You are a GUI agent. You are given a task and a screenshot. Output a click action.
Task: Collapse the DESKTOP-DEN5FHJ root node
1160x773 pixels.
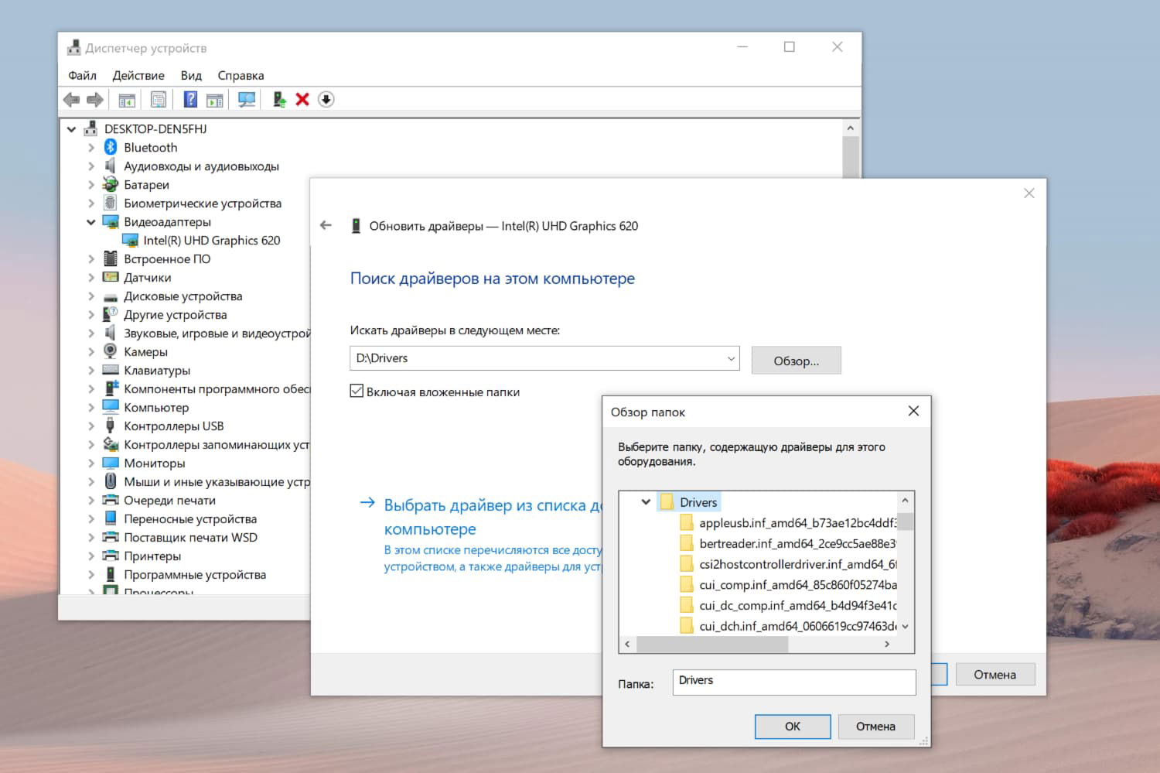point(72,129)
